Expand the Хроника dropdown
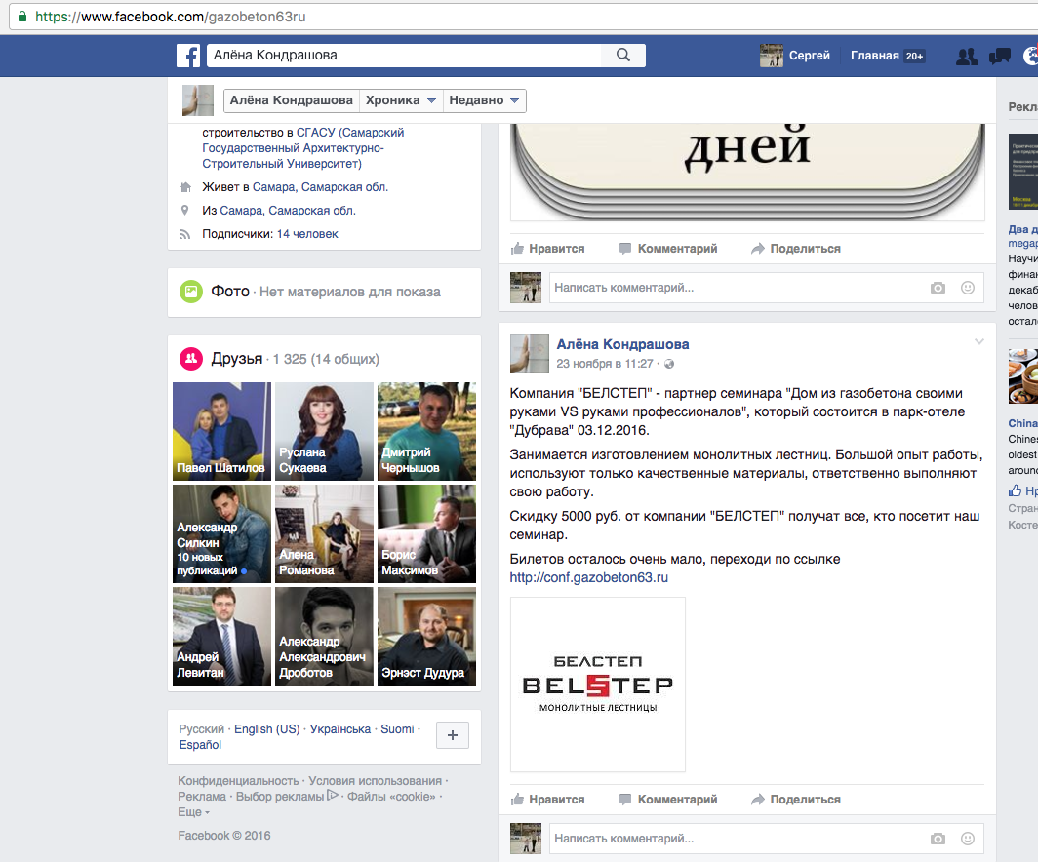 point(400,100)
